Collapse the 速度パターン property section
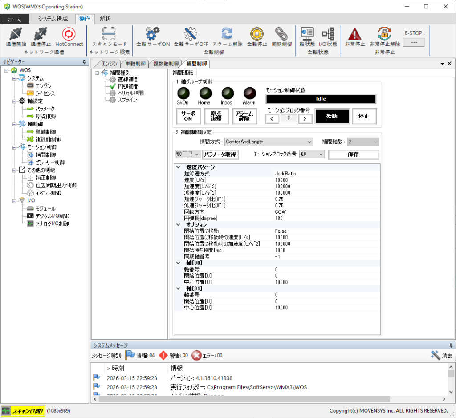The image size is (456, 418). 179,167
